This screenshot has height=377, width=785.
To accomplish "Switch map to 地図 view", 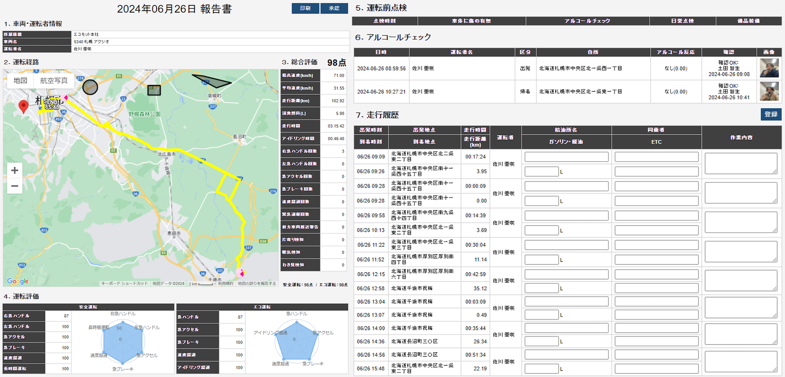I will [x=20, y=81].
